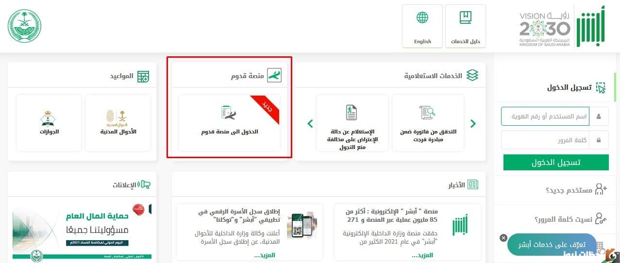Click the green تسجيل الدخول button
This screenshot has height=263, width=620.
[556, 163]
